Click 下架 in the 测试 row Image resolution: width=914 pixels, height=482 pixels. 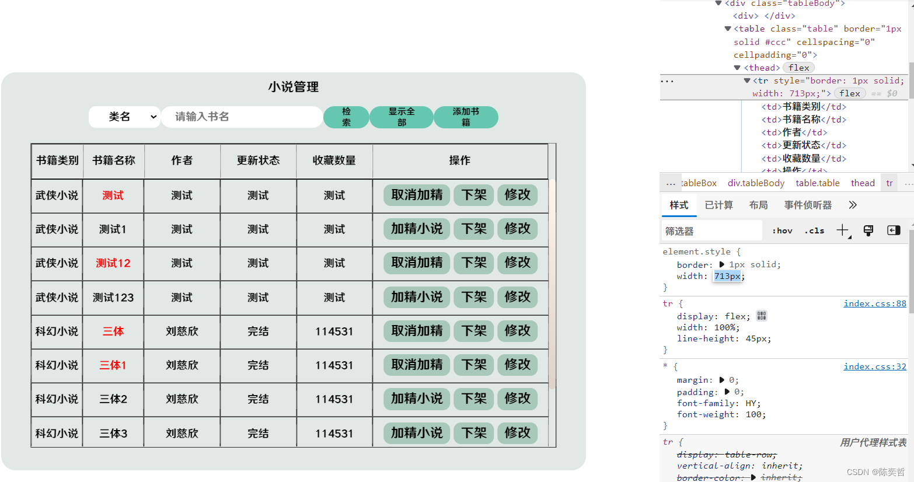coord(474,195)
